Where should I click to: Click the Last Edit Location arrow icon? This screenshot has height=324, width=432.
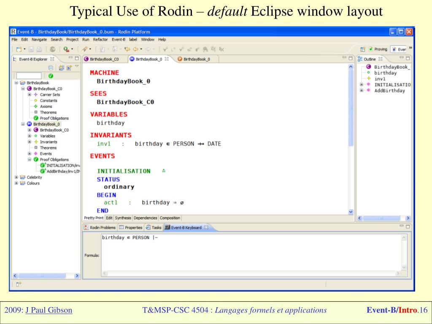pyautogui.click(x=127, y=49)
